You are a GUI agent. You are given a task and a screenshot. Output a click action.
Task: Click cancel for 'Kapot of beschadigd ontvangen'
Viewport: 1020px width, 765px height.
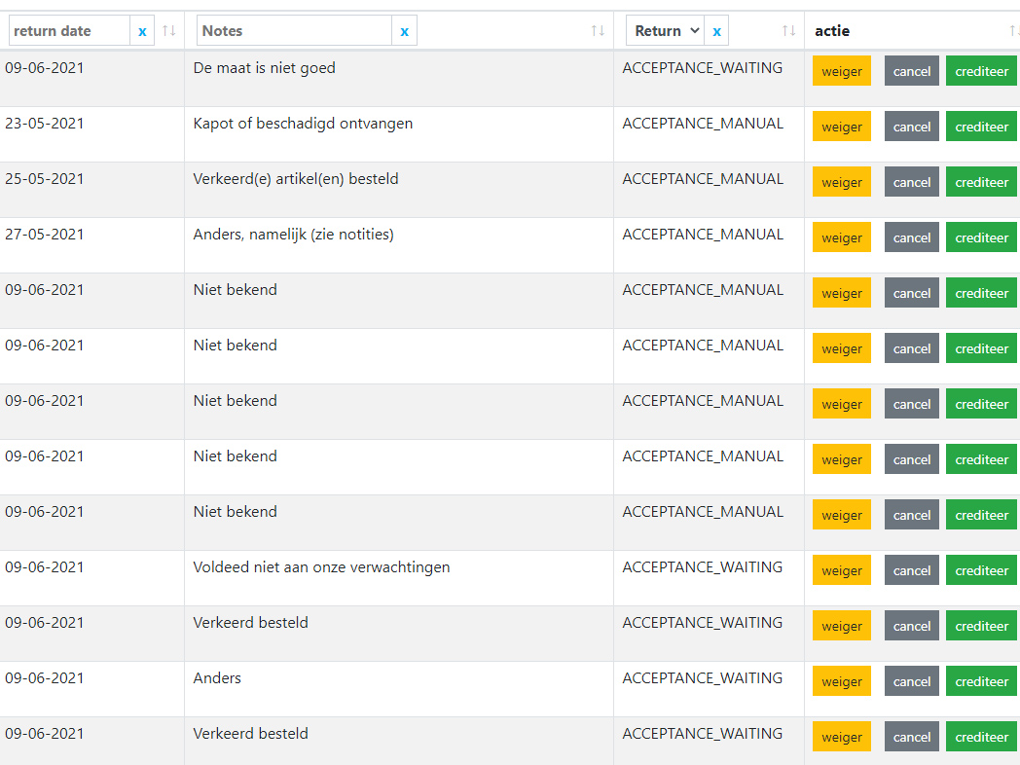point(911,127)
